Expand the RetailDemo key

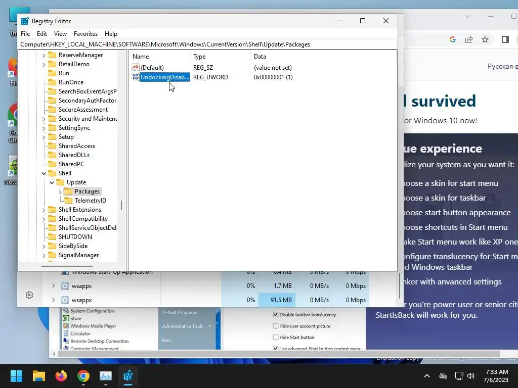tap(44, 64)
